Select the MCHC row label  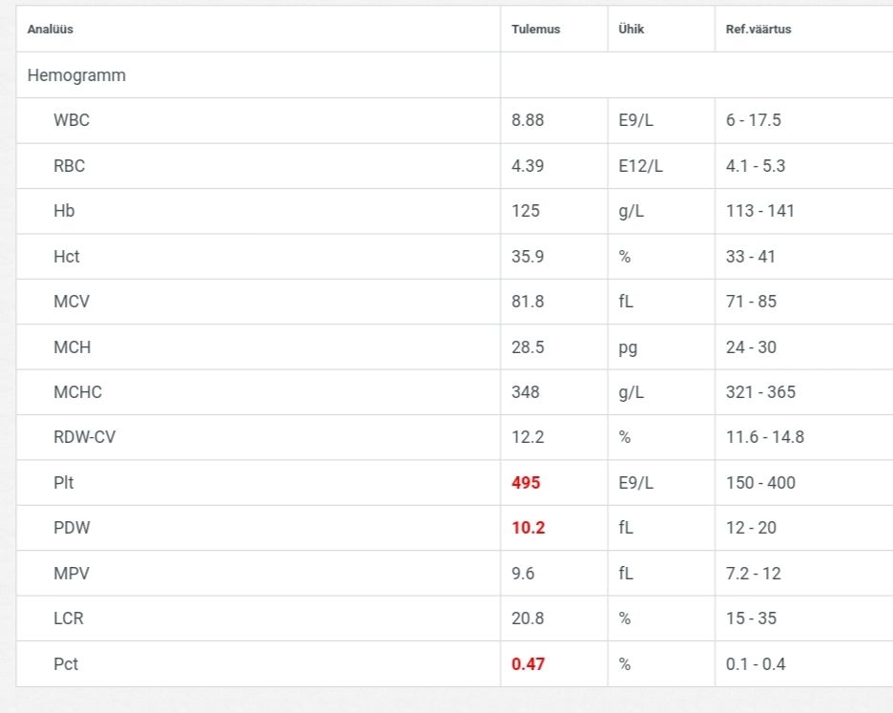coord(77,392)
